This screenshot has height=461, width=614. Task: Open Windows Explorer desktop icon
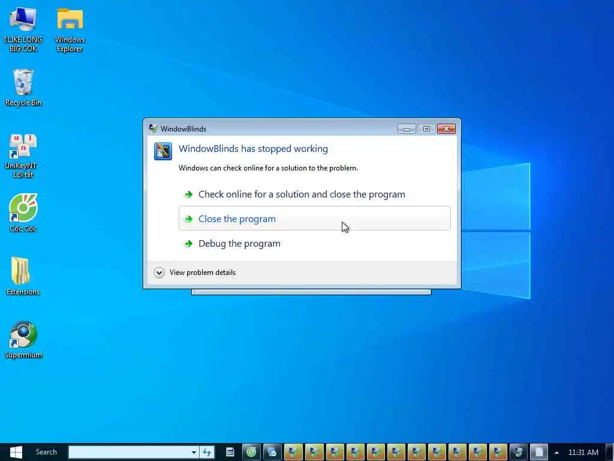70,30
